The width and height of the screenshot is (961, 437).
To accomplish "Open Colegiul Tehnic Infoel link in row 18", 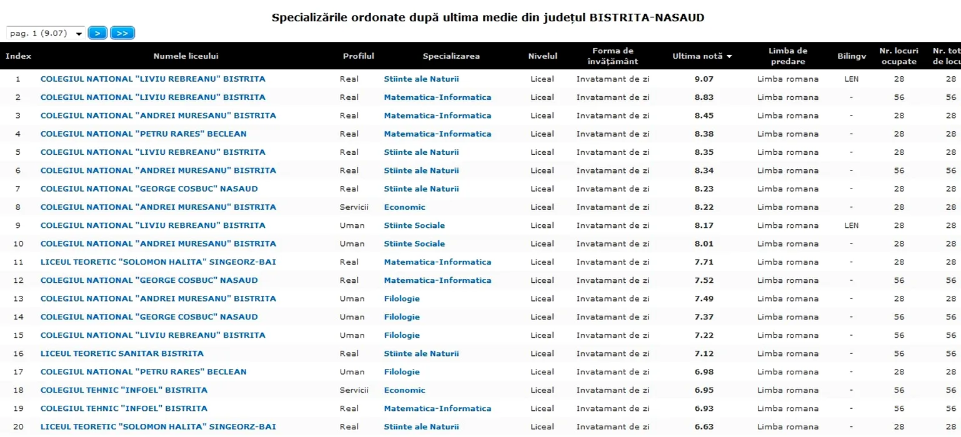I will tap(124, 390).
